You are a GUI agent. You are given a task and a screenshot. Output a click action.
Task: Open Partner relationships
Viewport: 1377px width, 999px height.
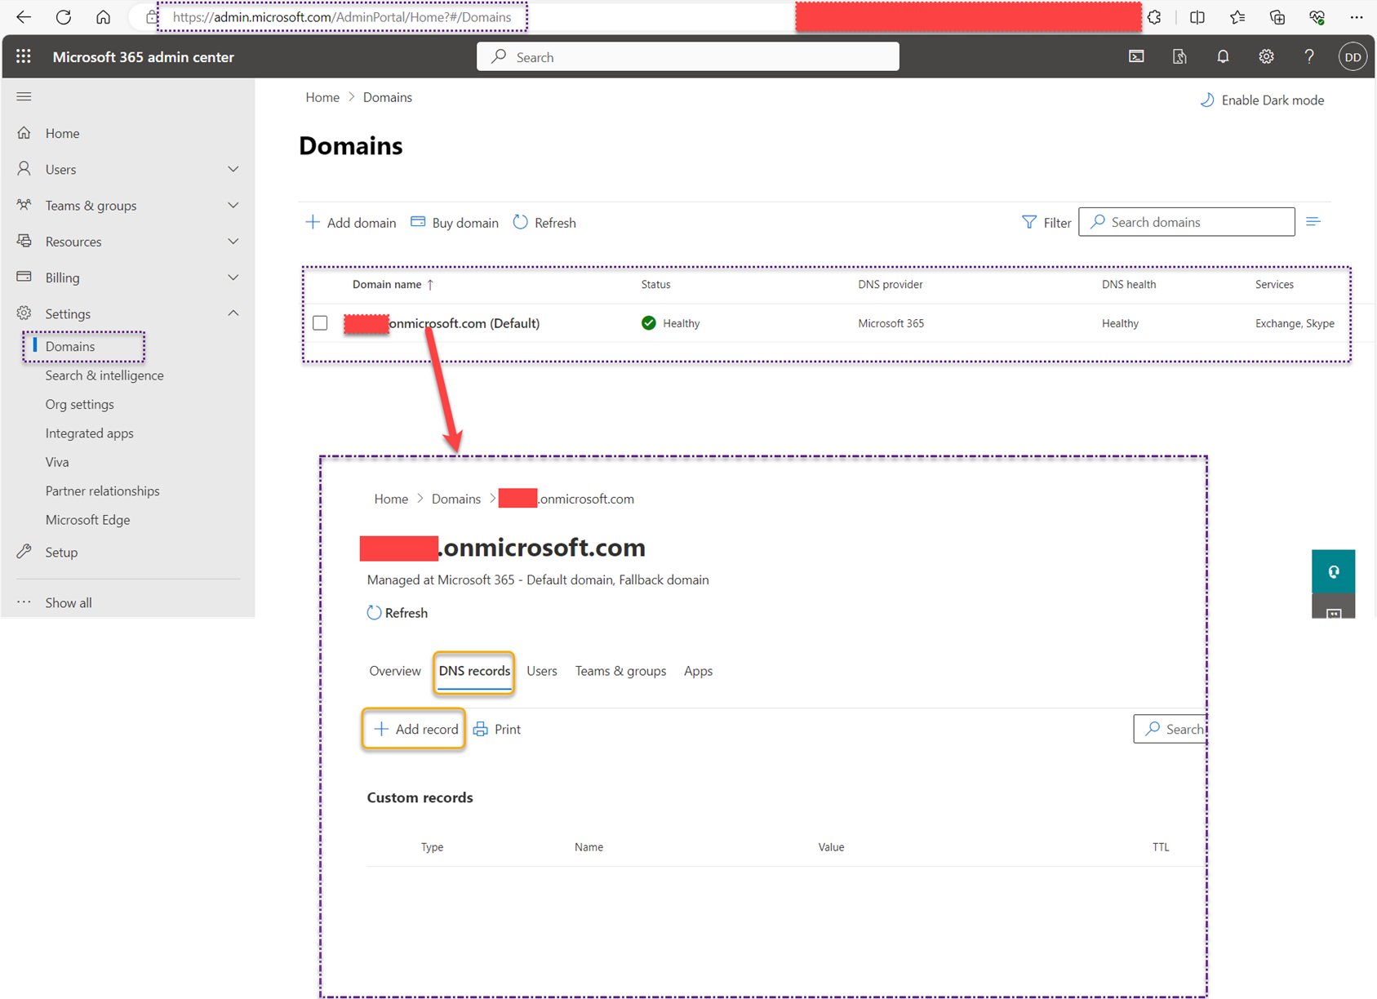click(103, 491)
